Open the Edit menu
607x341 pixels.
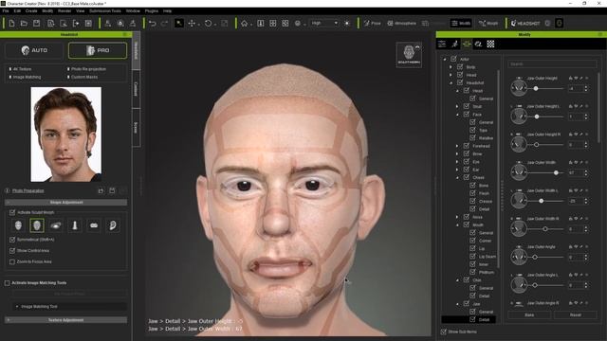click(17, 11)
